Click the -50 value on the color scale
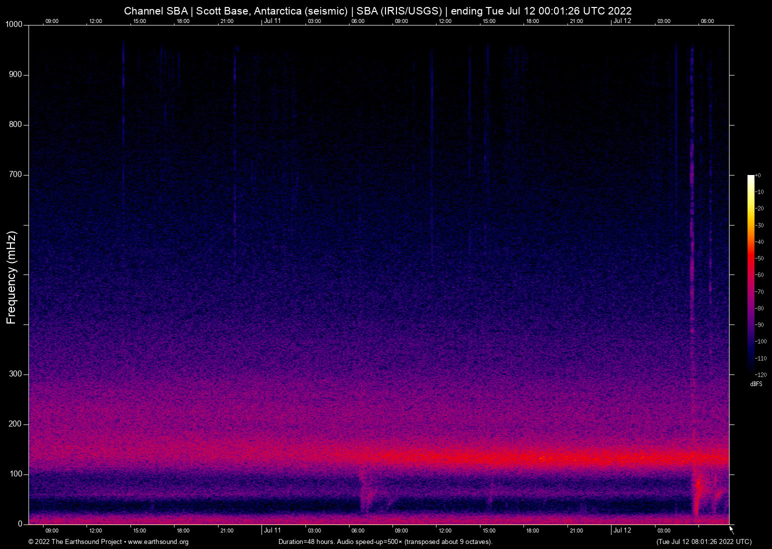This screenshot has height=549, width=772. click(760, 258)
